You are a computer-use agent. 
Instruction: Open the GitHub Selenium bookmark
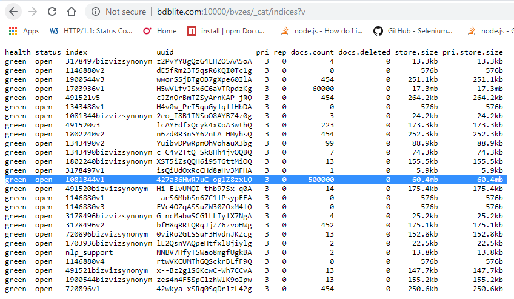tap(413, 31)
